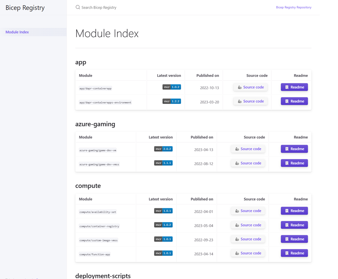The image size is (338, 279).
Task: Click the published date 2022-04-01
Action: pyautogui.click(x=204, y=212)
